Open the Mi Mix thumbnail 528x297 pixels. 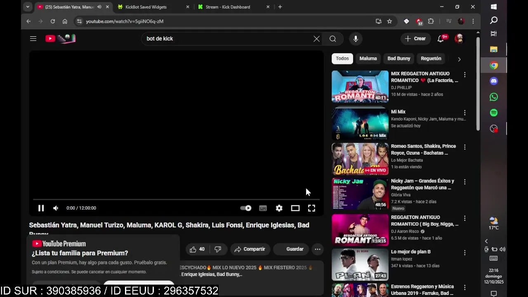[360, 123]
